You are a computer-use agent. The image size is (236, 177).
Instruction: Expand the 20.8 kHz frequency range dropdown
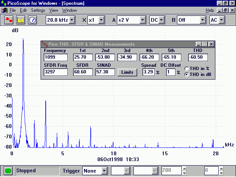tap(72, 20)
